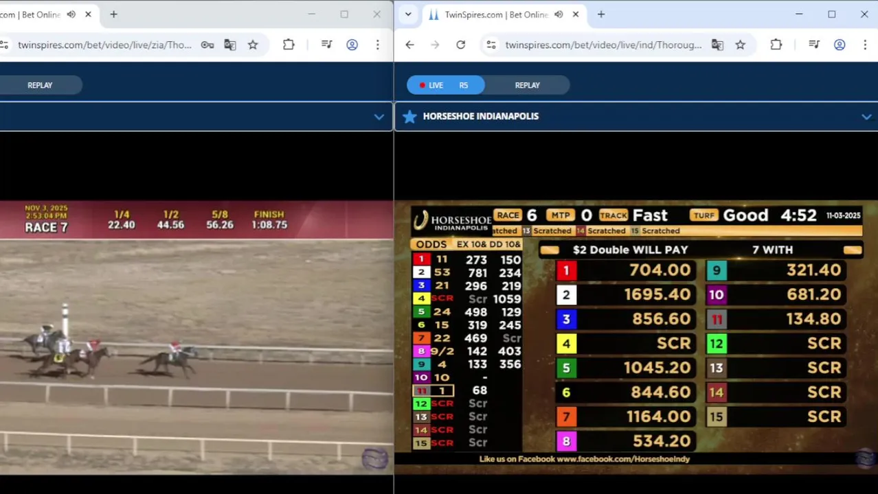
Task: Click REPLAY button in the left window
Action: [40, 85]
